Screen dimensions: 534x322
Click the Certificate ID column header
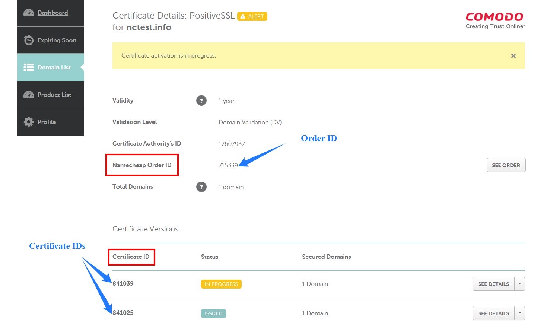pos(131,257)
